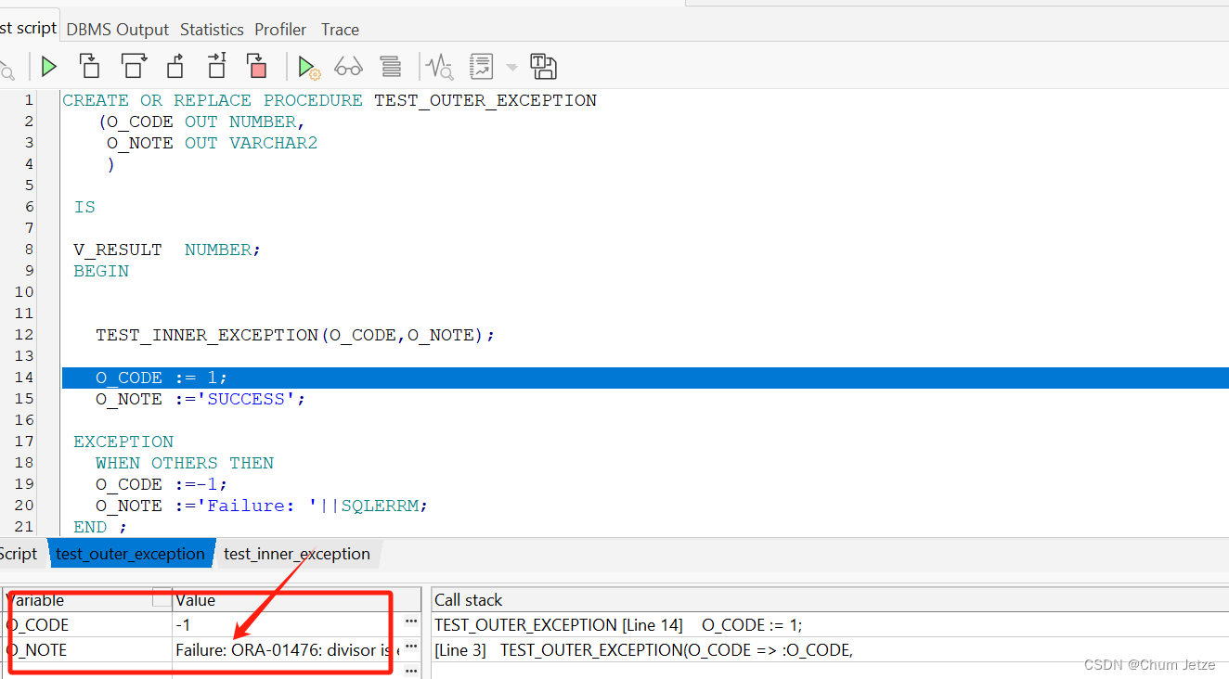Click the Trace tab
The height and width of the screenshot is (679, 1229).
tap(340, 29)
